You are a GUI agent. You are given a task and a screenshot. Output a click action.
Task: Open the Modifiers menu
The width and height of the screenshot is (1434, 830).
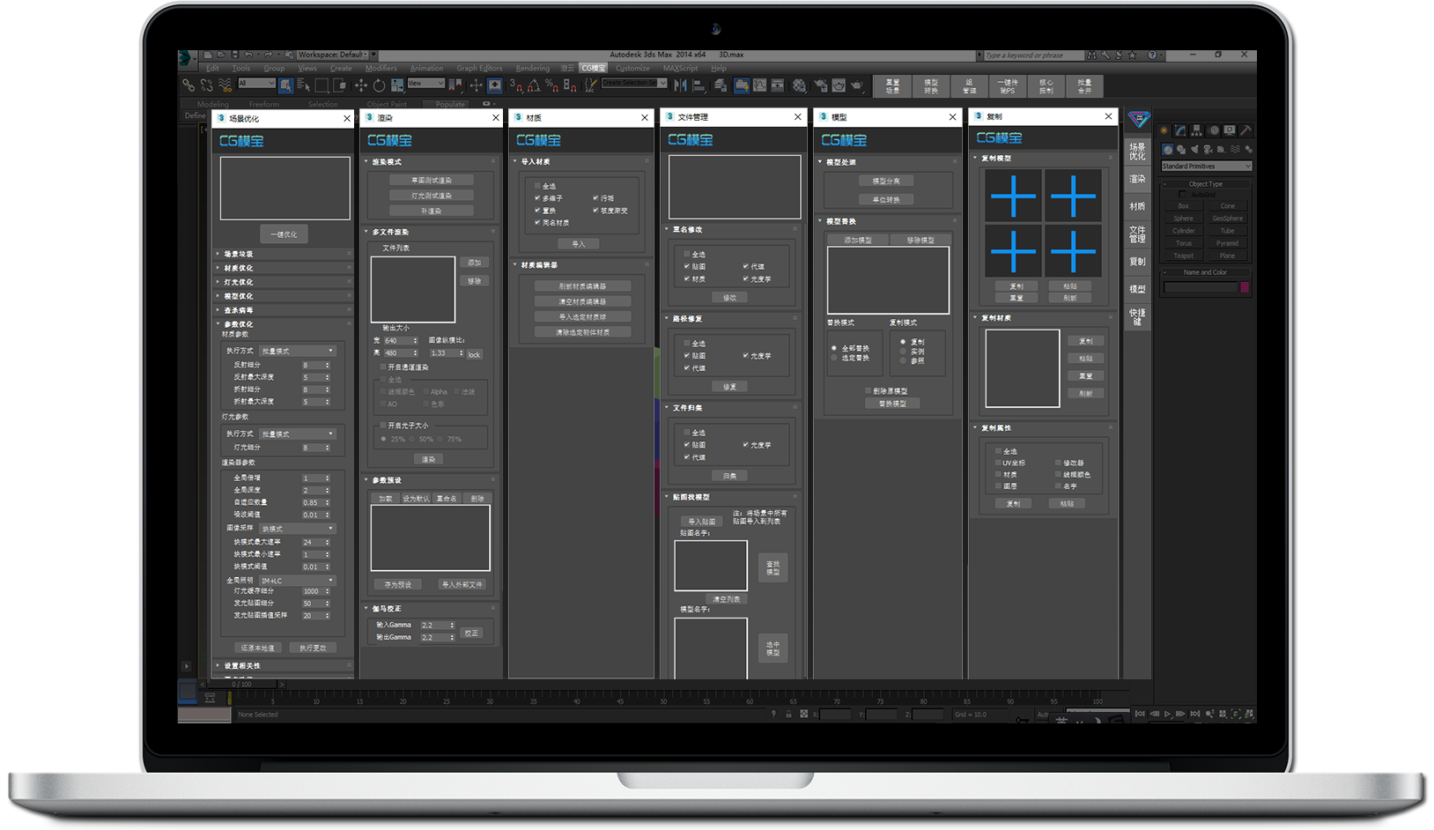click(381, 68)
